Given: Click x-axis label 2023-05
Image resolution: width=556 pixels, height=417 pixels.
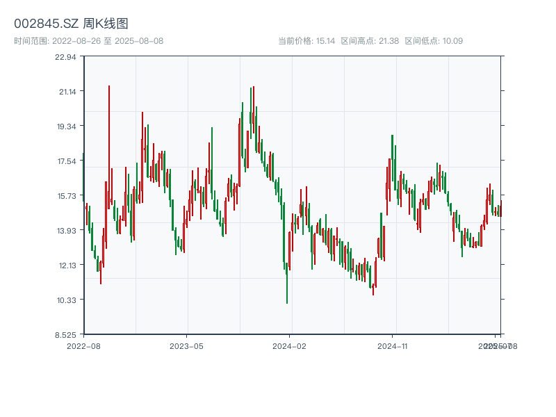Looking at the screenshot, I should (186, 346).
